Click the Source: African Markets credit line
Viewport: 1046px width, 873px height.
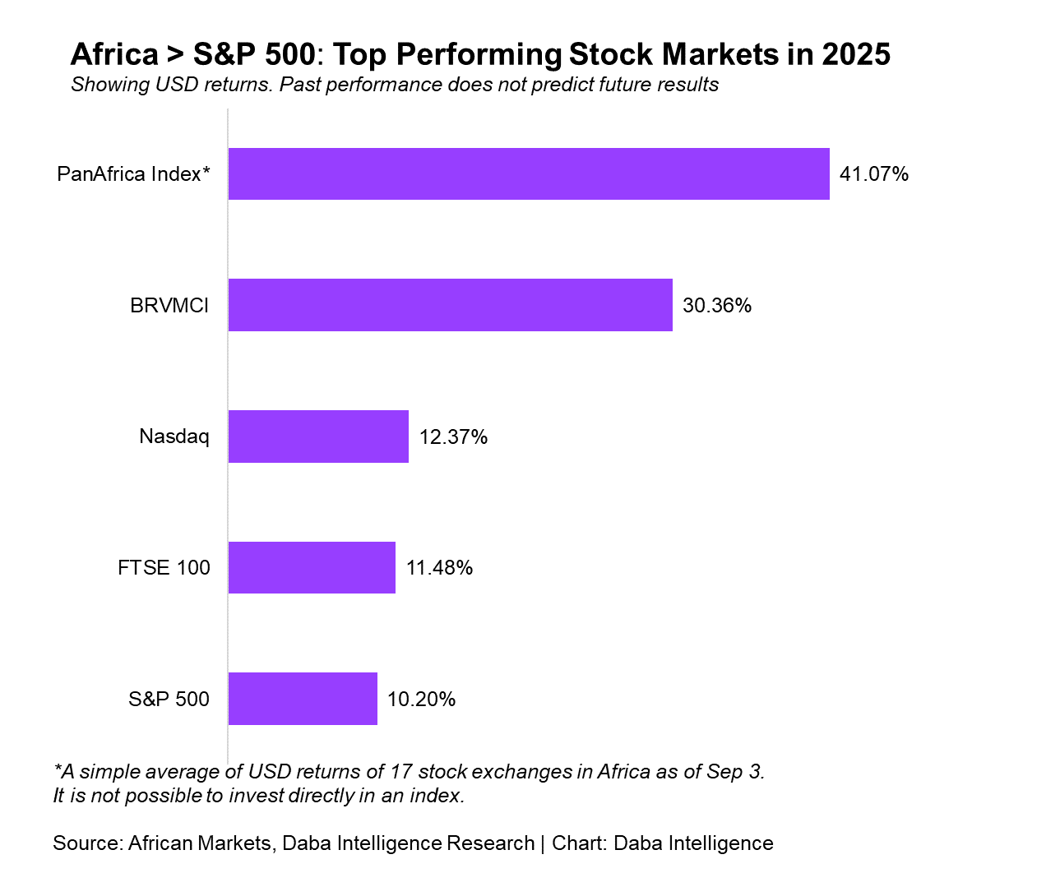coord(294,843)
